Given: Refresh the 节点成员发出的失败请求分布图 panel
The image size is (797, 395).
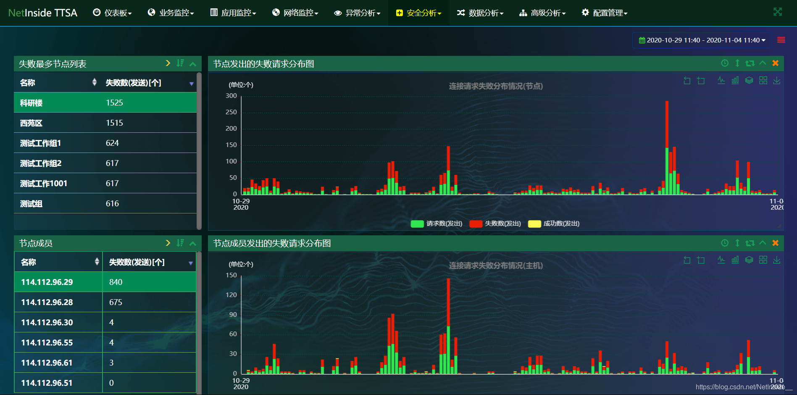Looking at the screenshot, I should click(750, 243).
